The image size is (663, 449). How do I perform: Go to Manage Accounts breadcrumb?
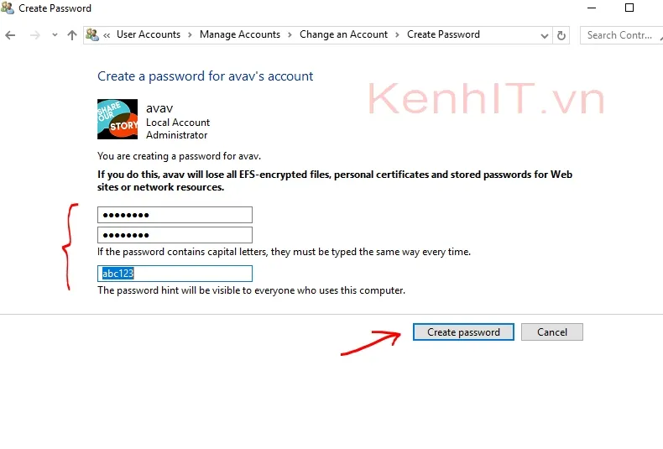pyautogui.click(x=240, y=34)
